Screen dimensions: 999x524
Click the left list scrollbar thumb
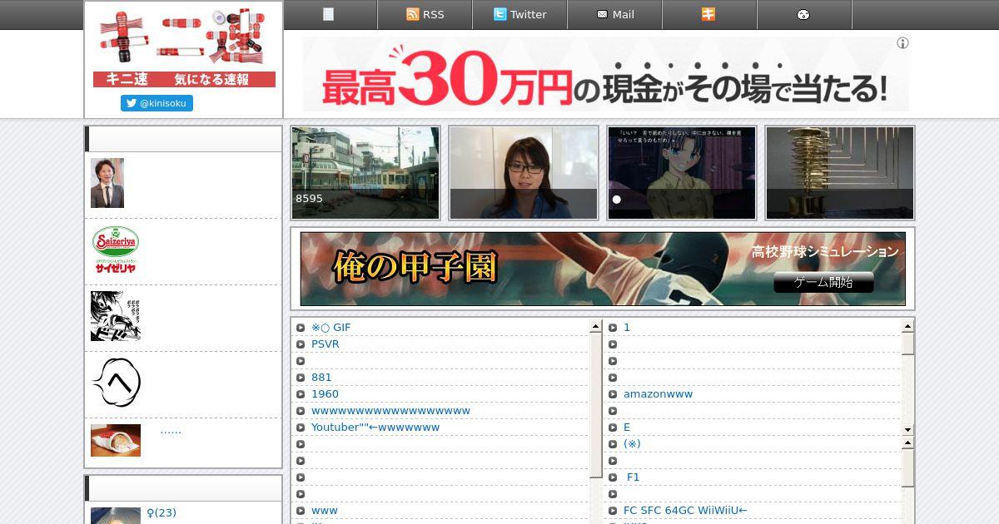pyautogui.click(x=595, y=405)
